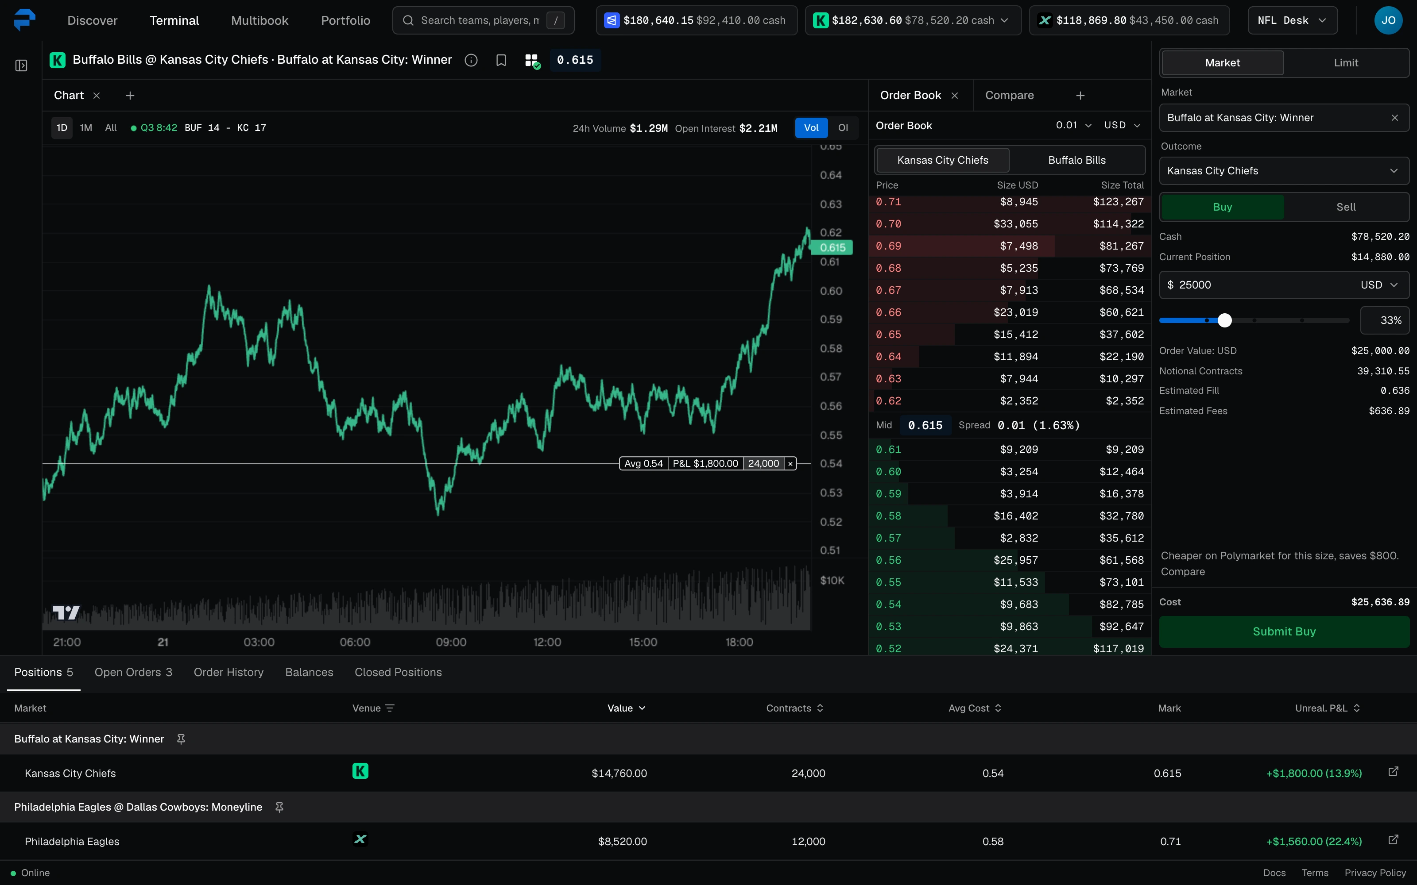The height and width of the screenshot is (885, 1417).
Task: Switch order type to Limit
Action: 1346,63
